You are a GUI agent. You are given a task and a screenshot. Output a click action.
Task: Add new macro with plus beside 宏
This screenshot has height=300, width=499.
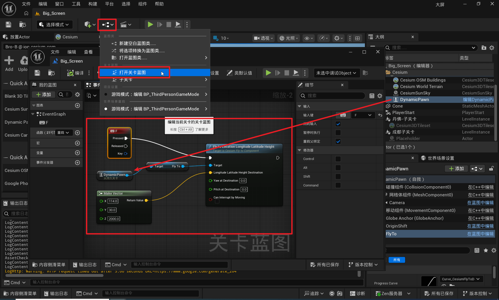(77, 143)
